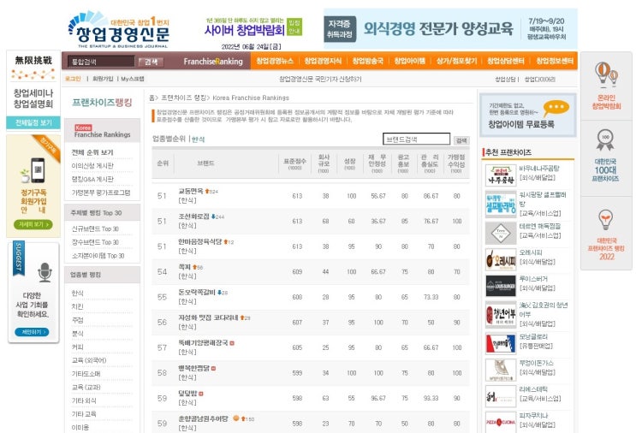
Task: Open the My스크랩 link
Action: (133, 79)
